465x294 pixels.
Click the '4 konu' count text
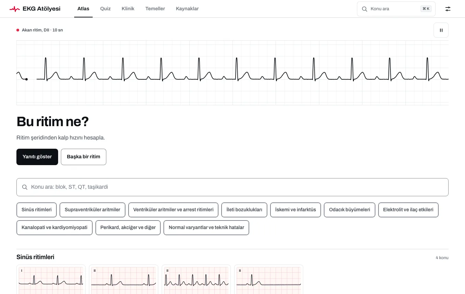pyautogui.click(x=442, y=258)
